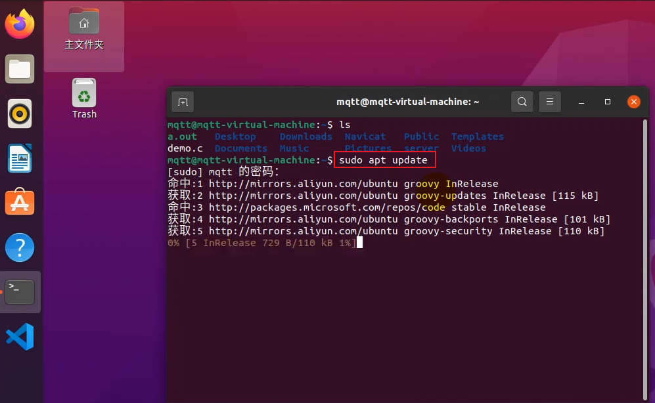The width and height of the screenshot is (655, 403).
Task: Click the 'Templates' directory name
Action: 478,137
